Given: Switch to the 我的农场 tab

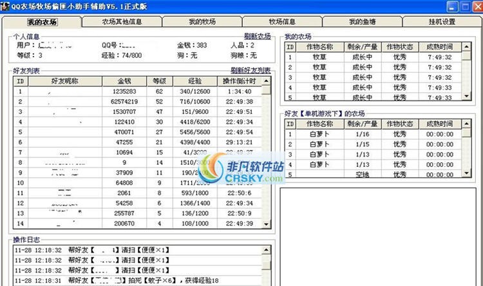Looking at the screenshot, I should [43, 22].
